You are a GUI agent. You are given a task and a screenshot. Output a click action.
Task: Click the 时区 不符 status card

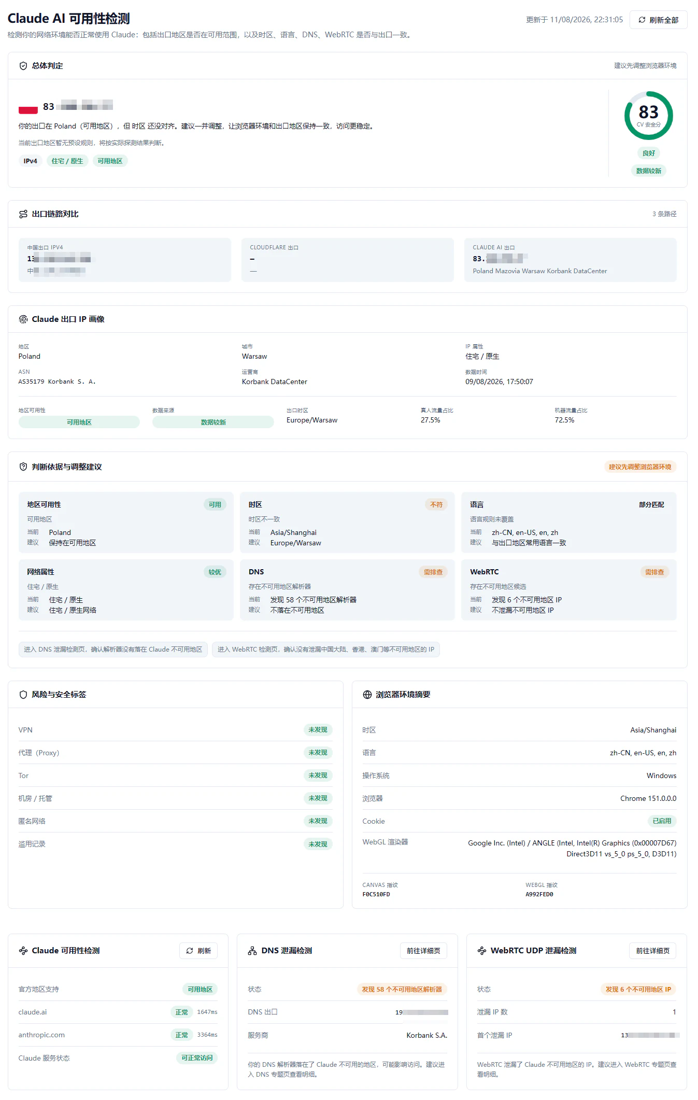coord(347,523)
